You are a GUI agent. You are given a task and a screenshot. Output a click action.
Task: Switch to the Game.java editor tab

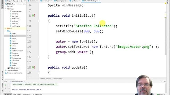pyautogui.click(x=33, y=1)
